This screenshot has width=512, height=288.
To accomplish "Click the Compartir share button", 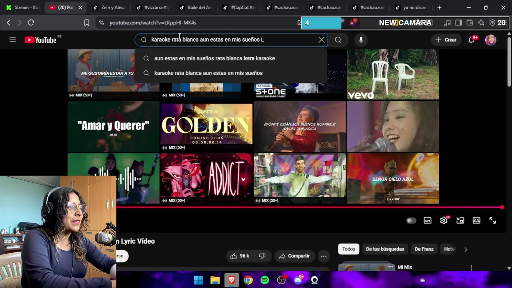I will coord(294,256).
